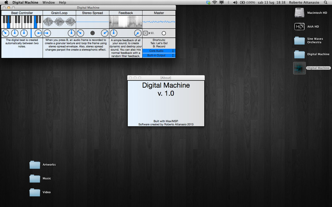Click 'Software created by Roberto Attanasio 2013' text
Screen dimensions: 332x207
[x=166, y=125]
